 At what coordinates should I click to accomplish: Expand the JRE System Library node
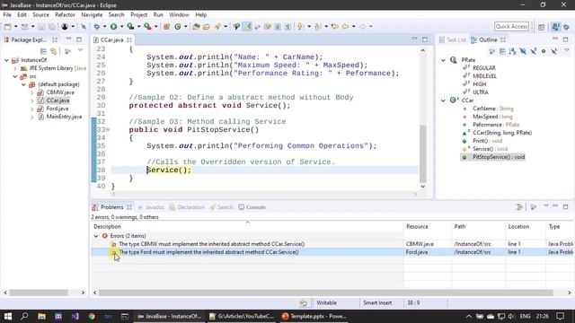pyautogui.click(x=15, y=68)
